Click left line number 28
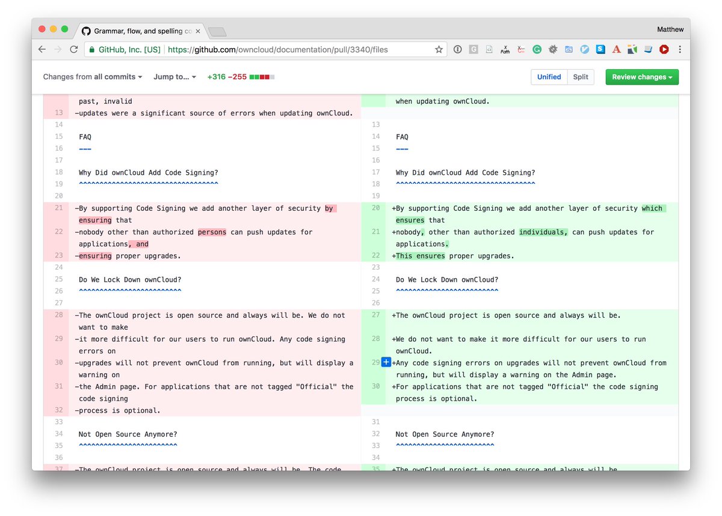The image size is (722, 516). pos(58,315)
